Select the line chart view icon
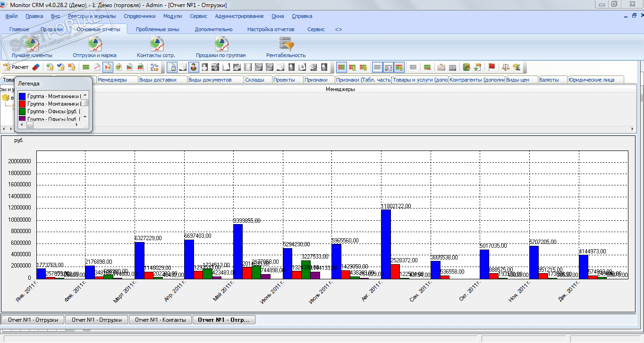Viewport: 644px width, 343px height. pos(97,67)
